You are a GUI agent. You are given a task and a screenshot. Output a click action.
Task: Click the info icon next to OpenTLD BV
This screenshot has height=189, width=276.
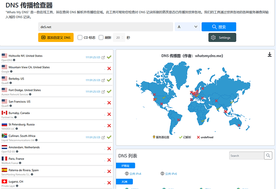pyautogui.click(x=17, y=151)
